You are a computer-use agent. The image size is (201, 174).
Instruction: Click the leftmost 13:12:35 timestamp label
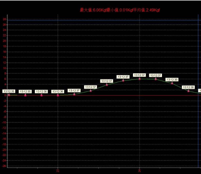pyautogui.click(x=9, y=91)
